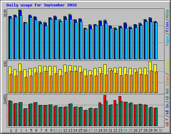Click green weekend day label 3
Screen dimensions: 171x134
click(x=21, y=130)
